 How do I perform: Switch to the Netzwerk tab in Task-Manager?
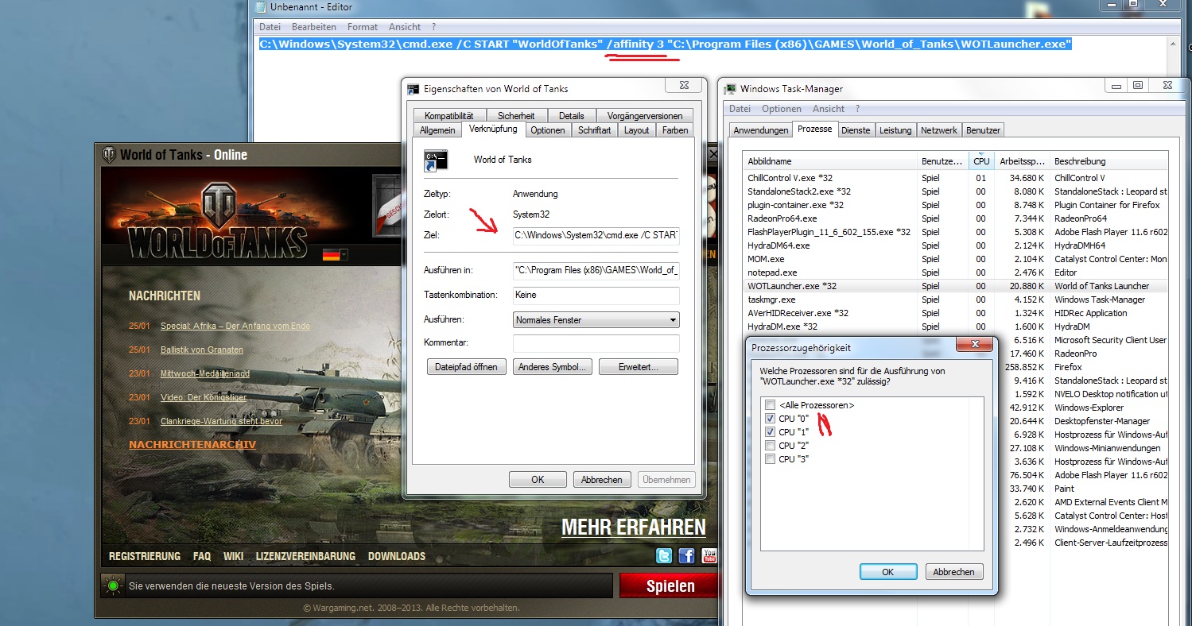939,130
